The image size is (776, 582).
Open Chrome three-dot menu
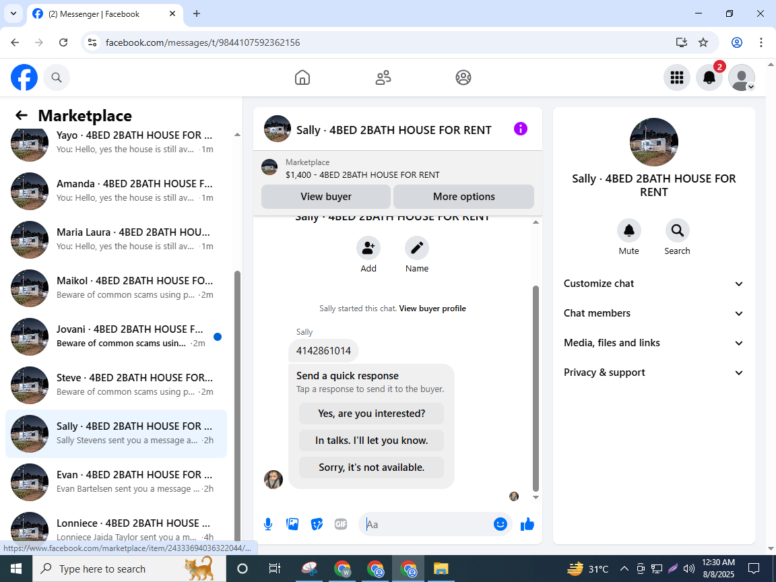(x=761, y=42)
